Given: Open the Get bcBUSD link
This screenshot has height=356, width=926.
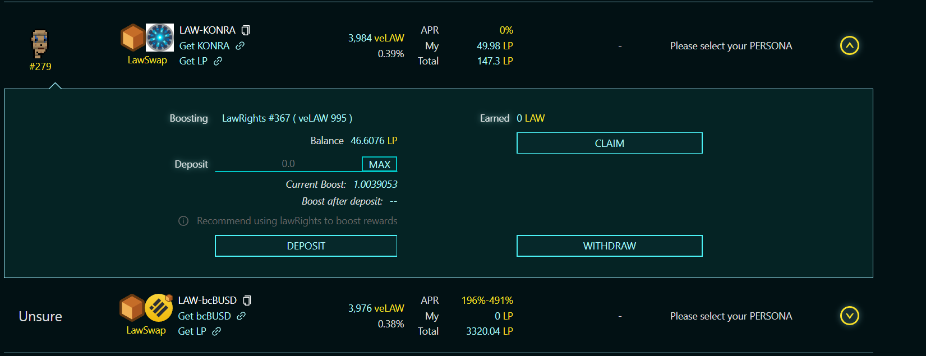Looking at the screenshot, I should pos(205,316).
